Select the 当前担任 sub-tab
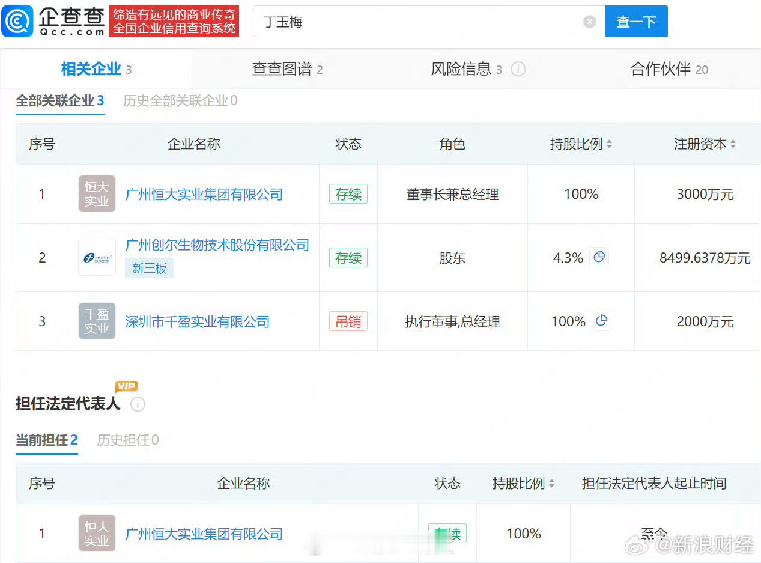The height and width of the screenshot is (563, 761). (x=47, y=440)
